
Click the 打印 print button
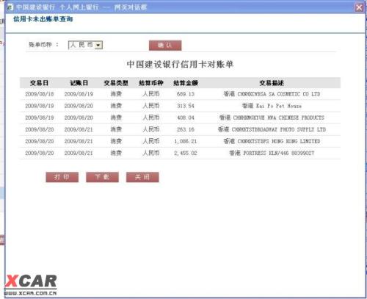[x=62, y=177]
